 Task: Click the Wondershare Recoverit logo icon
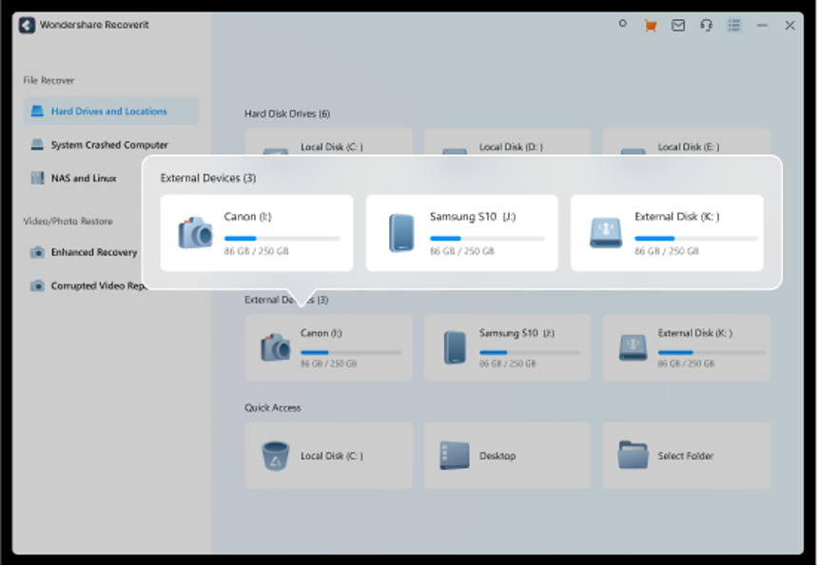click(28, 25)
